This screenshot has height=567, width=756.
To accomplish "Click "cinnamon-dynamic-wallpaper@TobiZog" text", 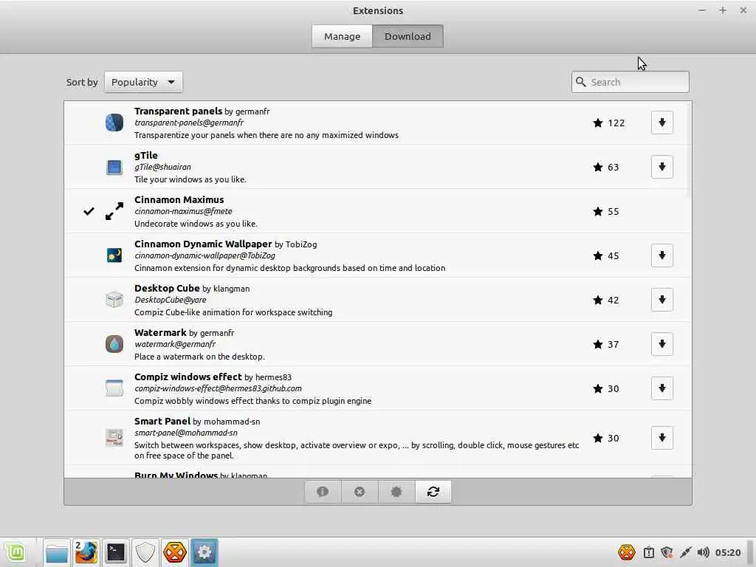I will pos(205,255).
